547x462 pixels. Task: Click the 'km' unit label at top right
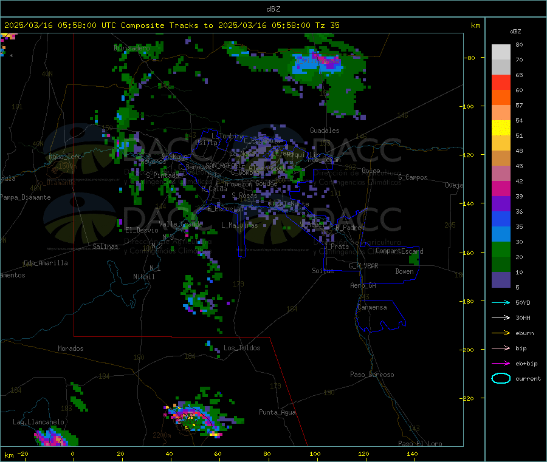[475, 25]
